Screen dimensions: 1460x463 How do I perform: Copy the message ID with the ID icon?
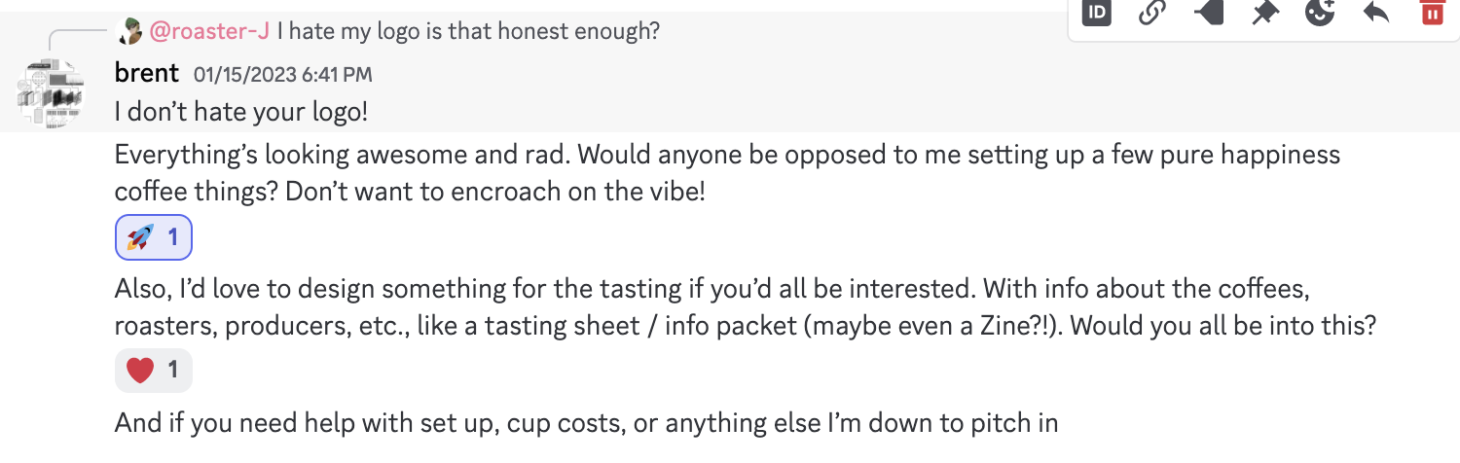coord(1097,13)
